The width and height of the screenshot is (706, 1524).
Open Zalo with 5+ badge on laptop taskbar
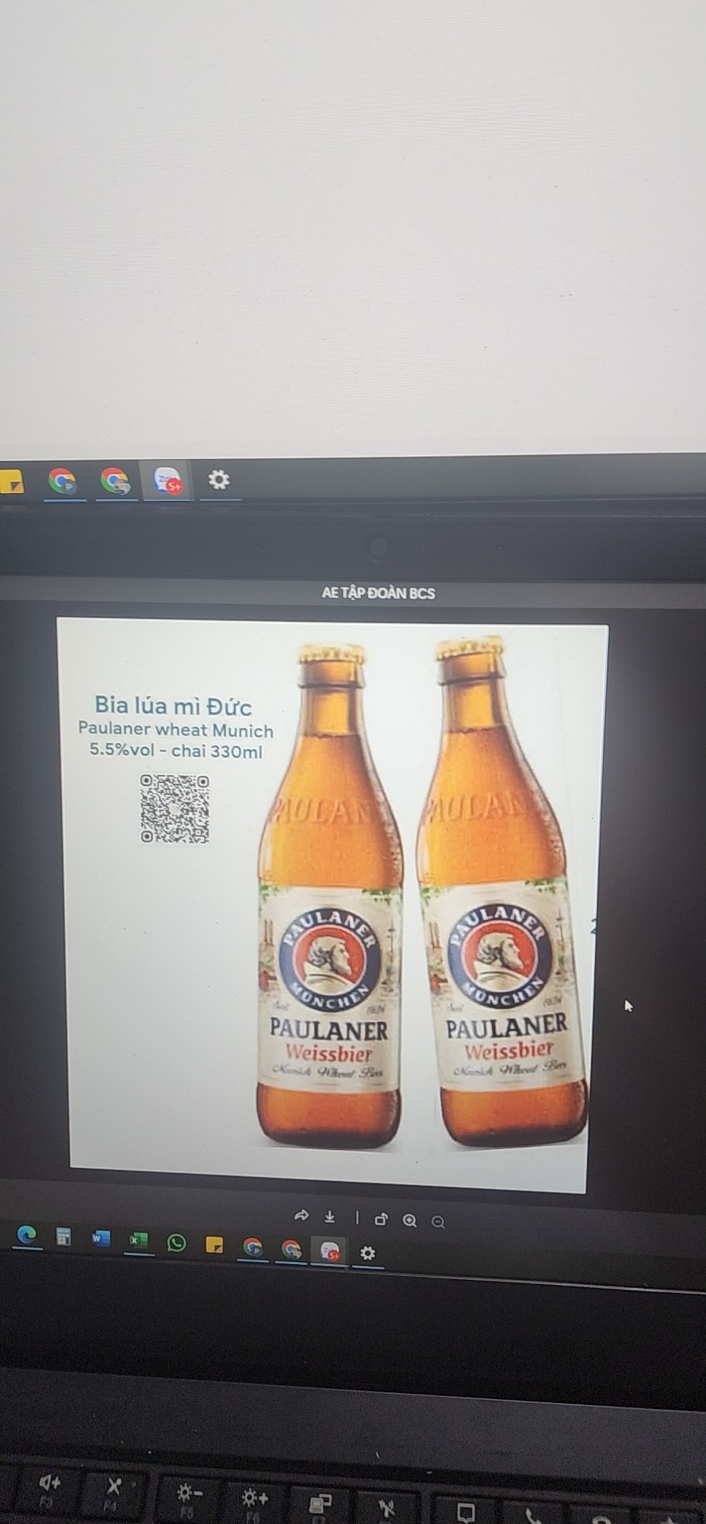tap(330, 1251)
